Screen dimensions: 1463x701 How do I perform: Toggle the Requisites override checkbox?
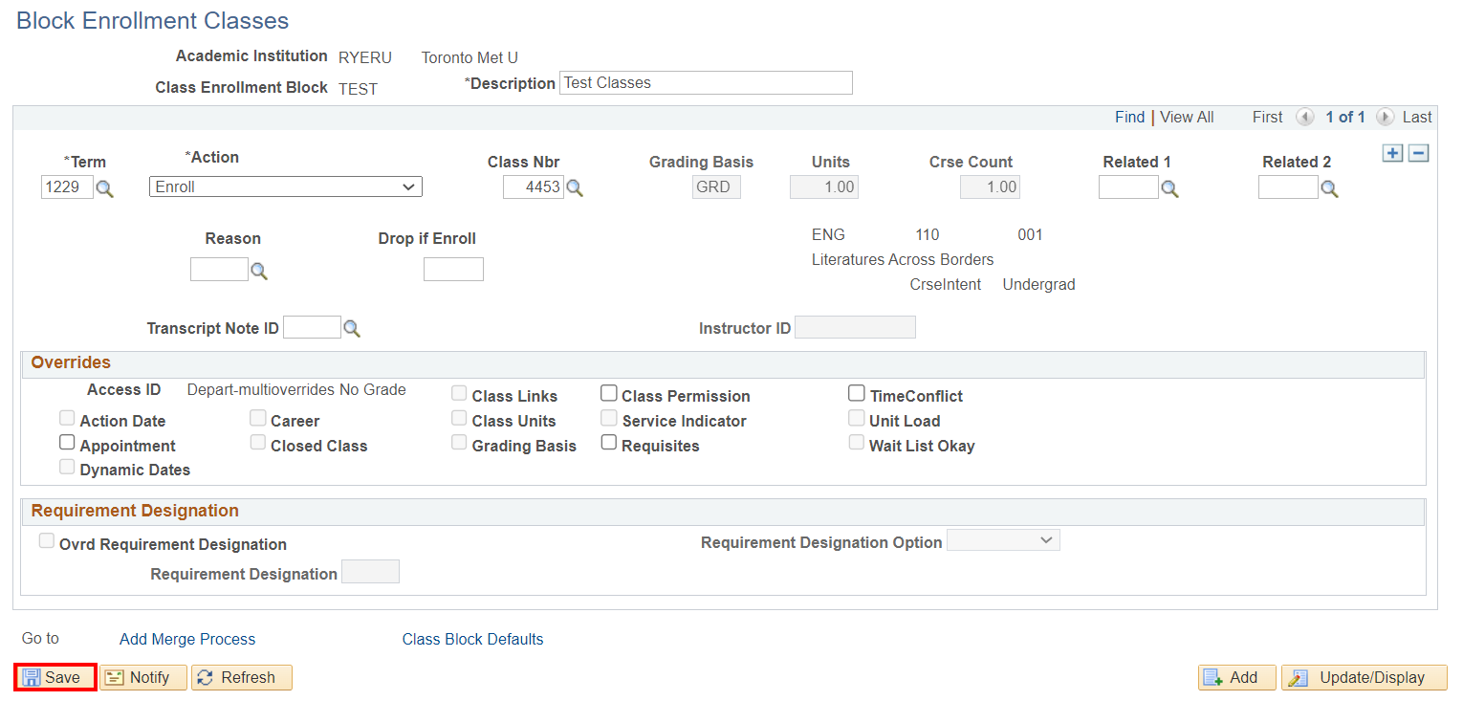coord(609,444)
